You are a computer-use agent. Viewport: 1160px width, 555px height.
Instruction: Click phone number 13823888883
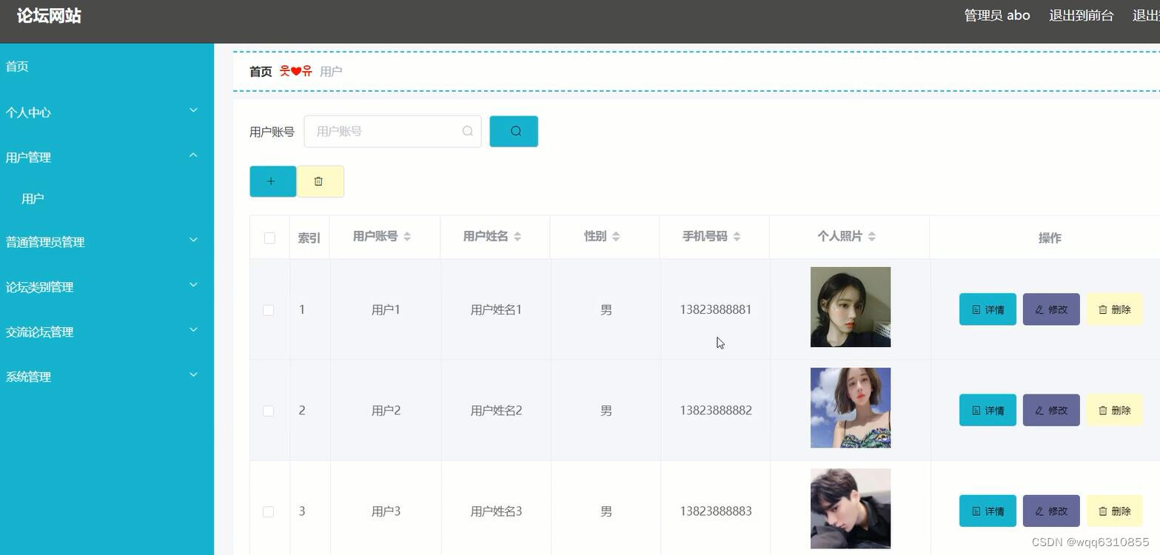coord(716,511)
